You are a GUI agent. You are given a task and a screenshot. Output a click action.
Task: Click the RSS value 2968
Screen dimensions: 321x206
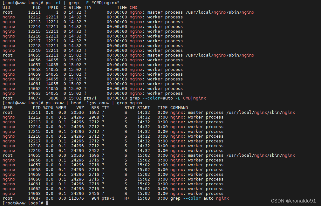coord(94,117)
